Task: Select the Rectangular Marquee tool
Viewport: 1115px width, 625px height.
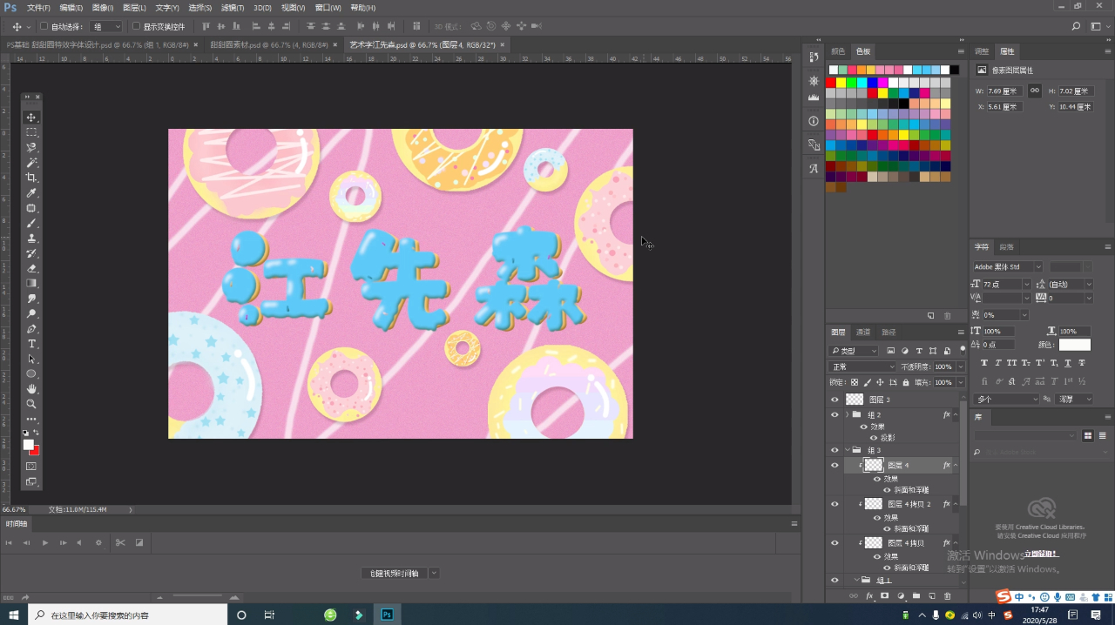Action: [31, 132]
